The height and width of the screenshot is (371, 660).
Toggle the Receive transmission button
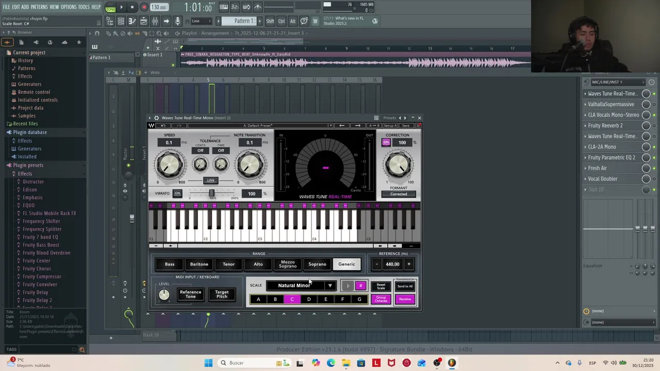pyautogui.click(x=405, y=299)
